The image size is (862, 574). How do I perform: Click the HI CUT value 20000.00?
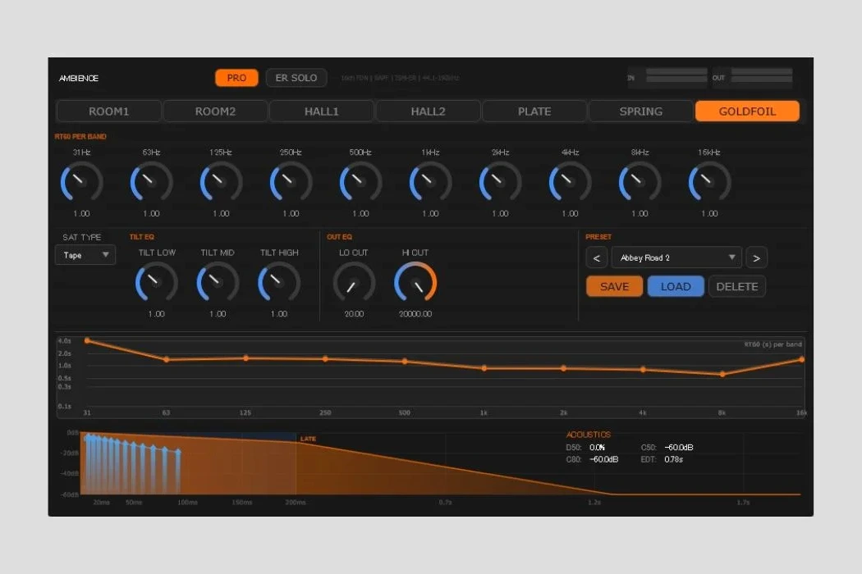click(x=415, y=314)
